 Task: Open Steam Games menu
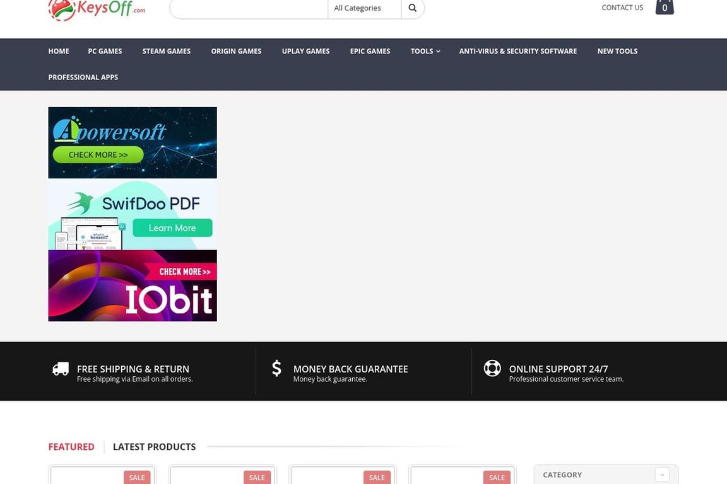click(167, 51)
